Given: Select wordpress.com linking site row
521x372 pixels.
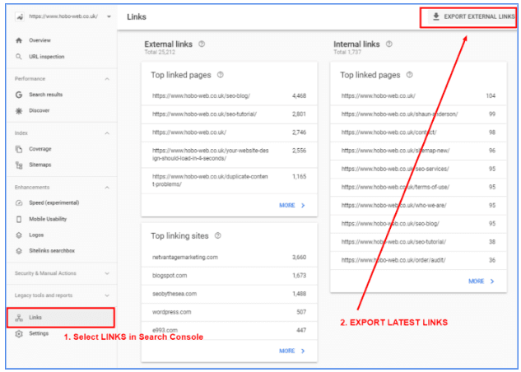Looking at the screenshot, I should pos(230,312).
